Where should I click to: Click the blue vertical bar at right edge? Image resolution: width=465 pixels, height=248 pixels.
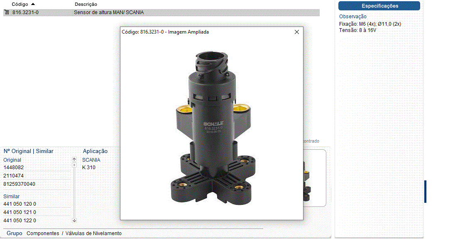pos(425,192)
